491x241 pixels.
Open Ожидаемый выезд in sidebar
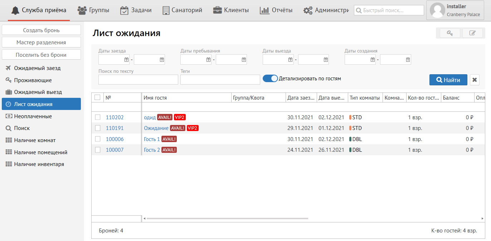coord(38,92)
